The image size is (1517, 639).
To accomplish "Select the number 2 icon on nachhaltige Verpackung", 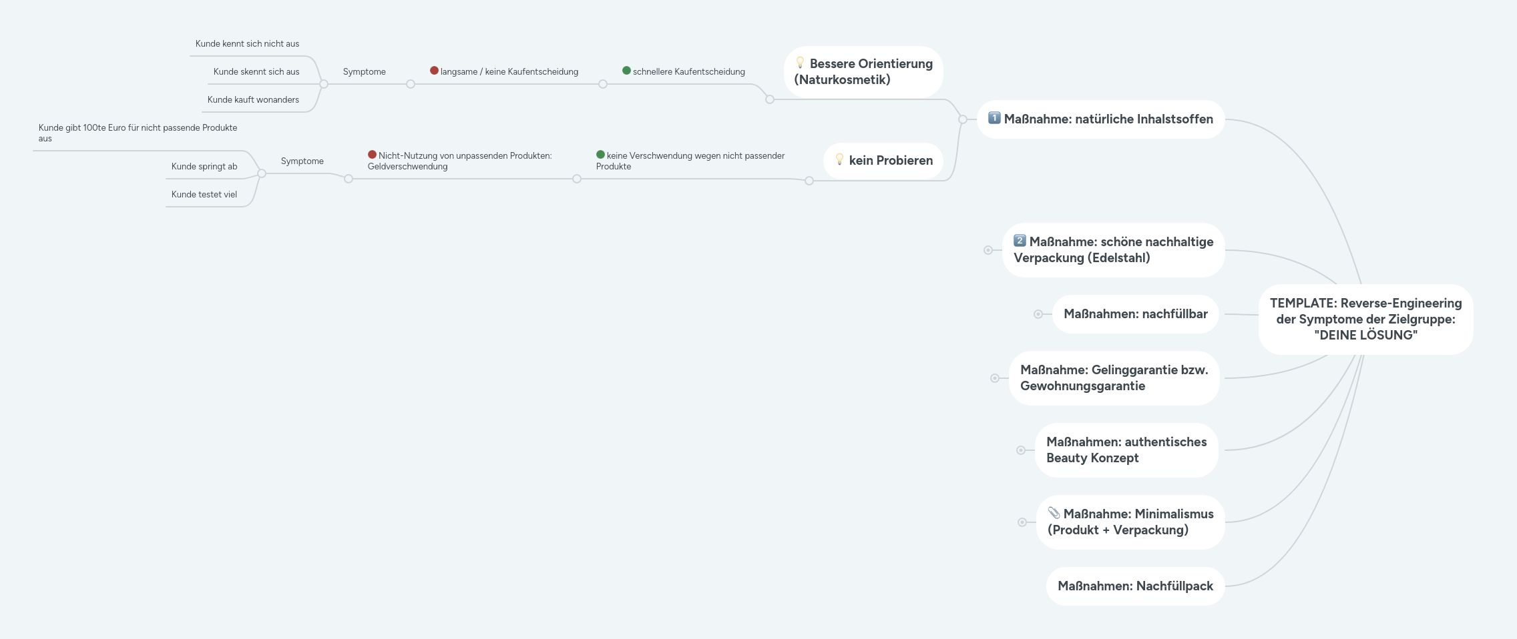I will [1021, 241].
